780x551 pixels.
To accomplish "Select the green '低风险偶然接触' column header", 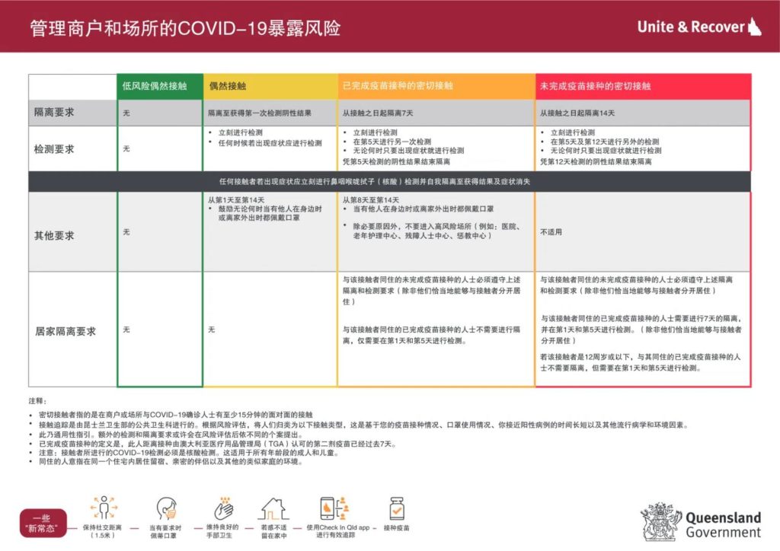I will [160, 87].
